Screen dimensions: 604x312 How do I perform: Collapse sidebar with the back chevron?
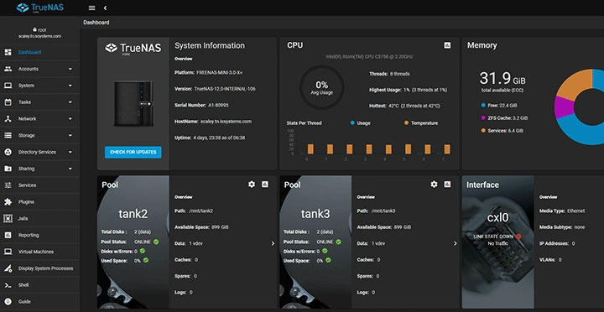pyautogui.click(x=105, y=8)
